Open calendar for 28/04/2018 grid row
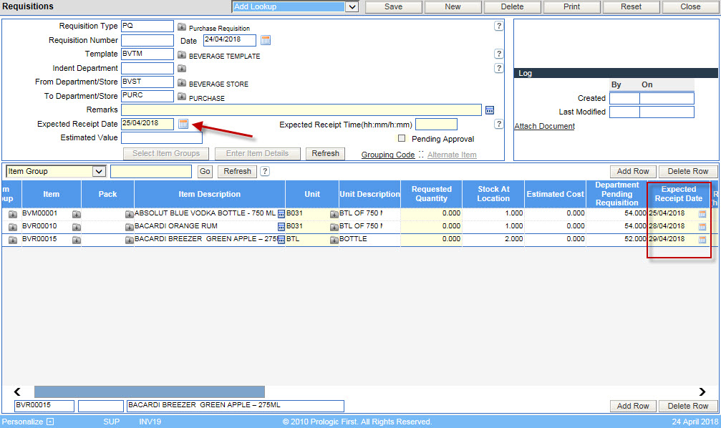The width and height of the screenshot is (721, 428). pos(702,227)
